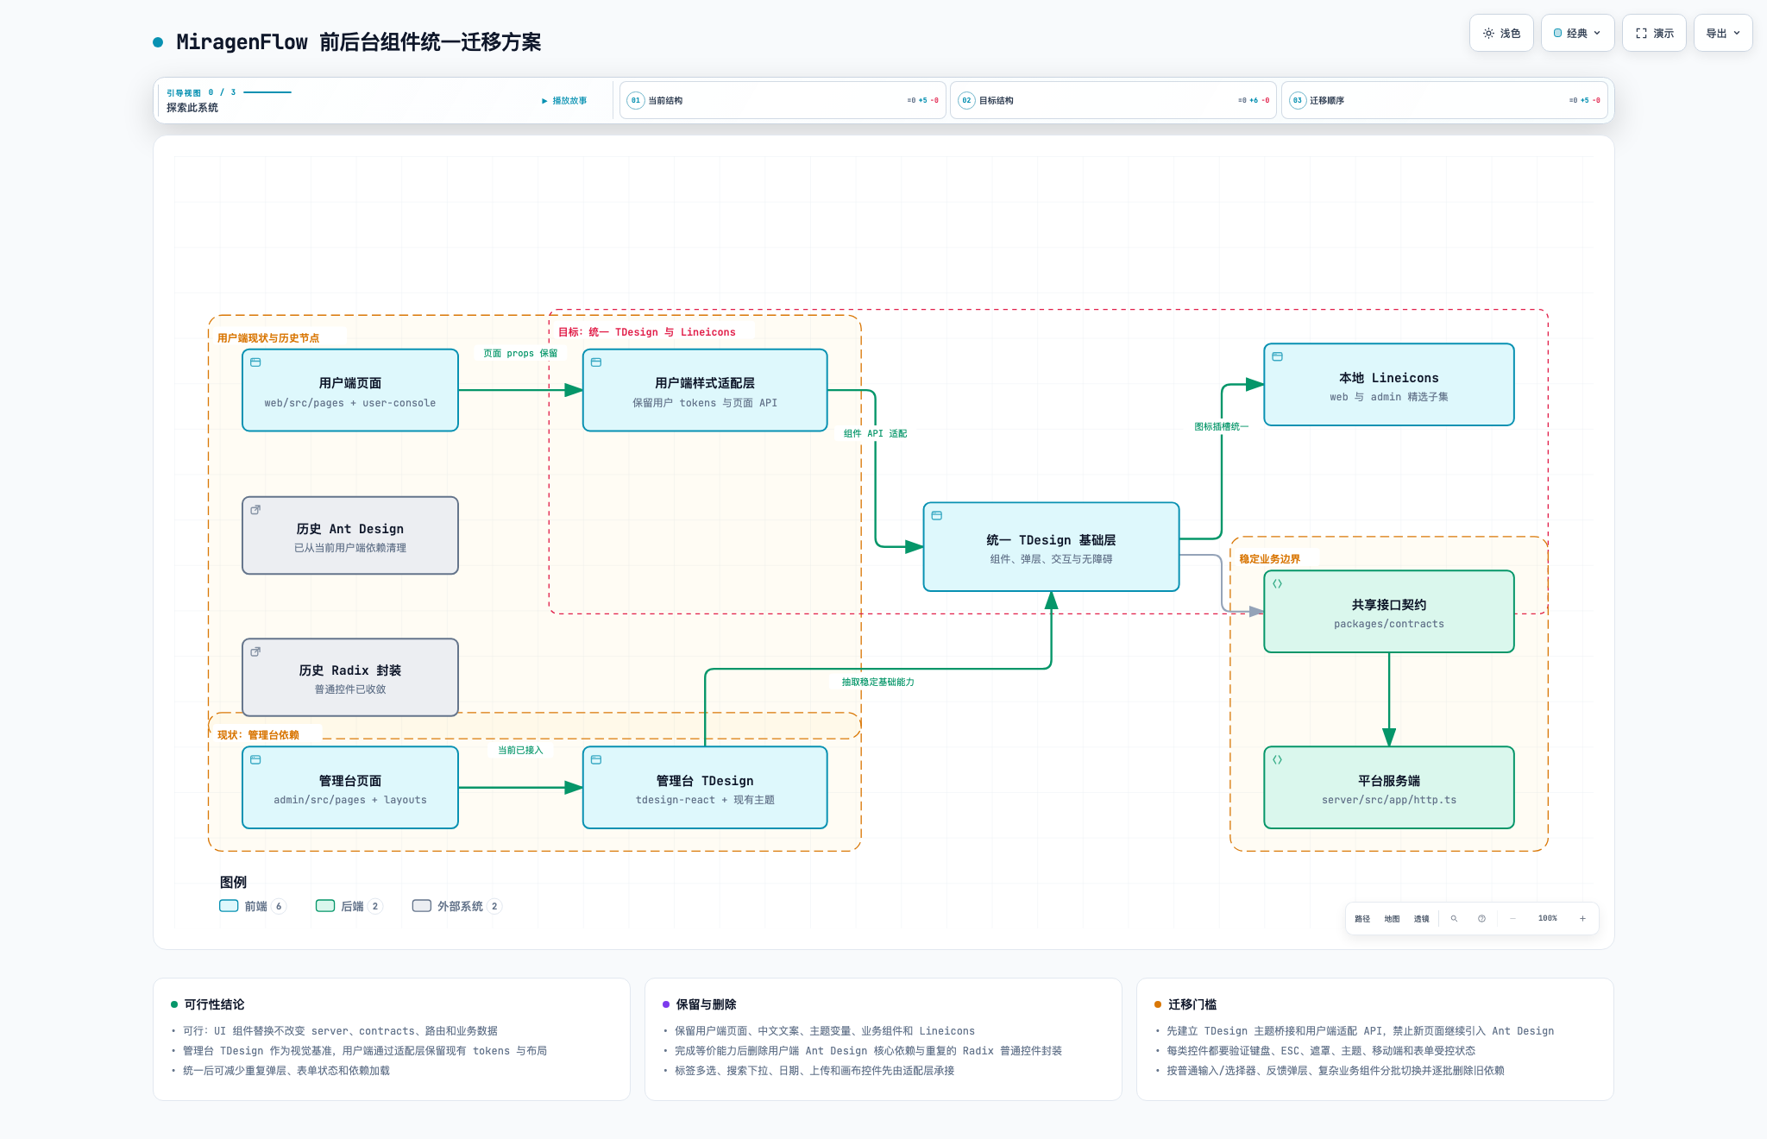1767x1139 pixels.
Task: Select the 01 当前结构 step tab
Action: tap(783, 100)
